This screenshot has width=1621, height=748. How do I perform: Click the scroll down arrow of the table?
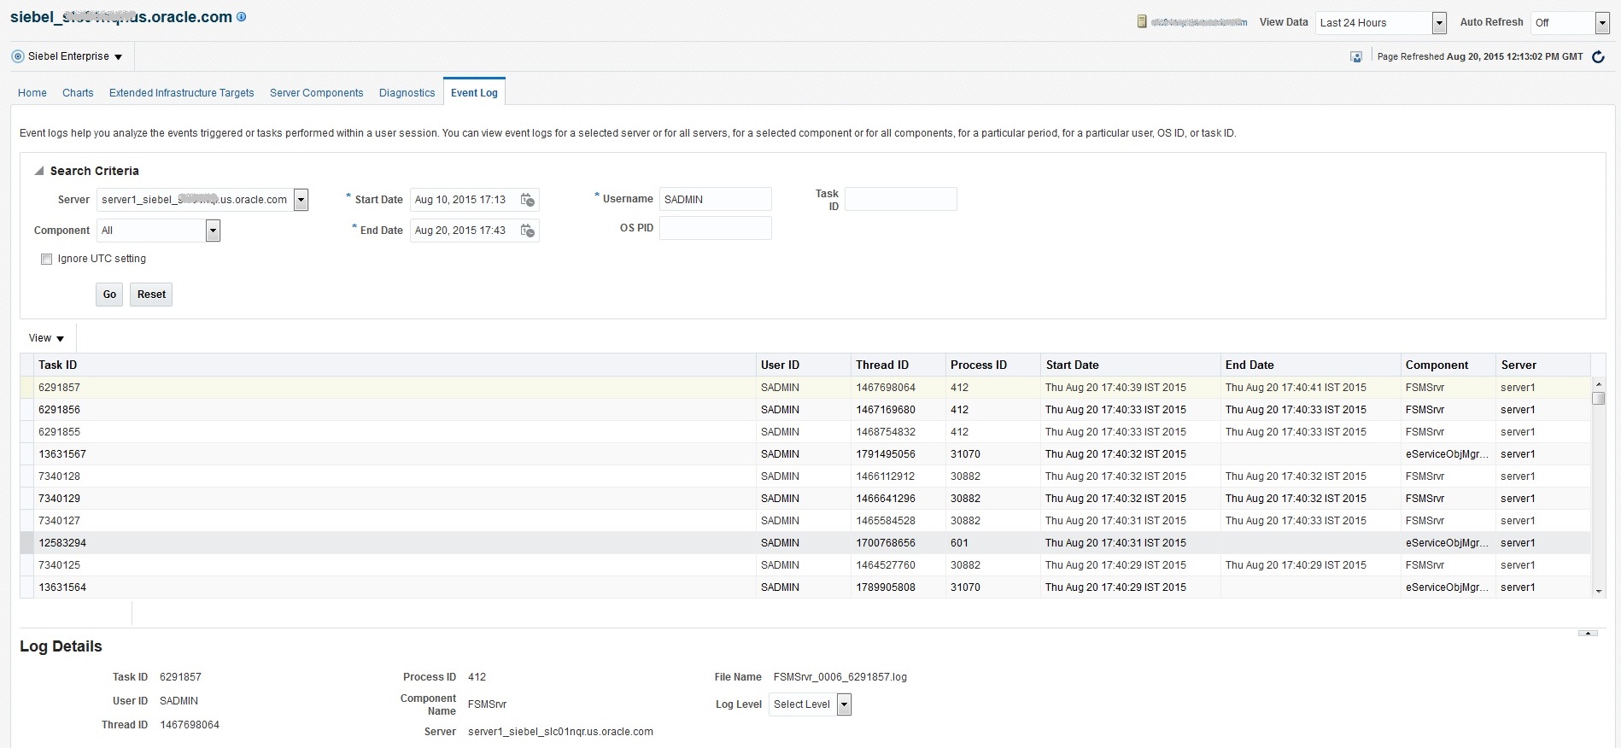tap(1598, 591)
